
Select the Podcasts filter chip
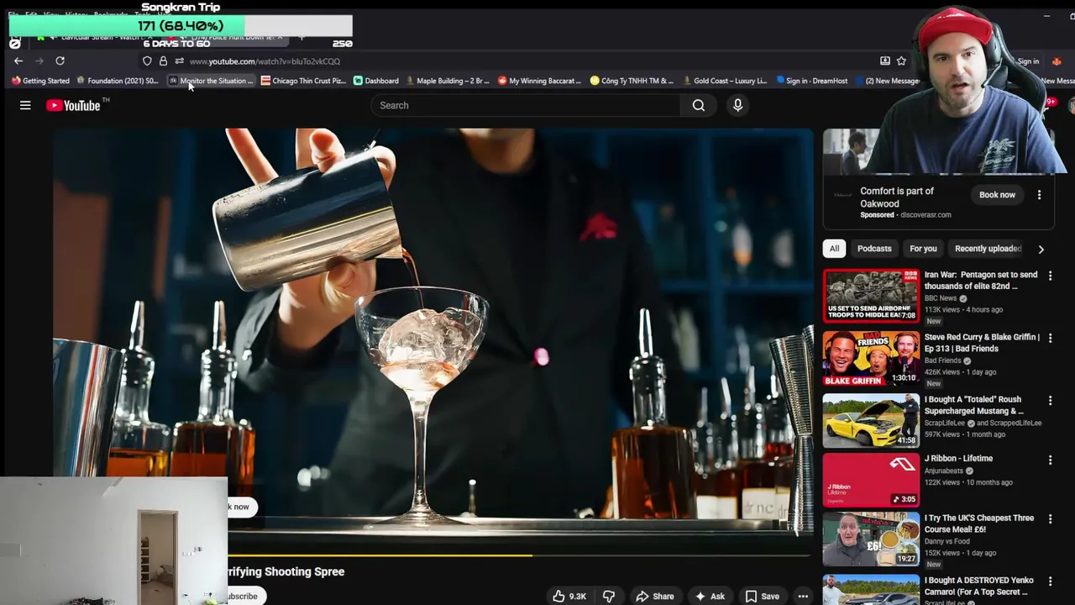pyautogui.click(x=874, y=249)
